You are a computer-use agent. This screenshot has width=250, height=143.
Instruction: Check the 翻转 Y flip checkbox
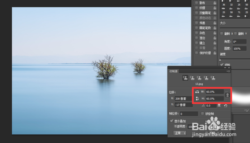pyautogui.click(x=235, y=34)
